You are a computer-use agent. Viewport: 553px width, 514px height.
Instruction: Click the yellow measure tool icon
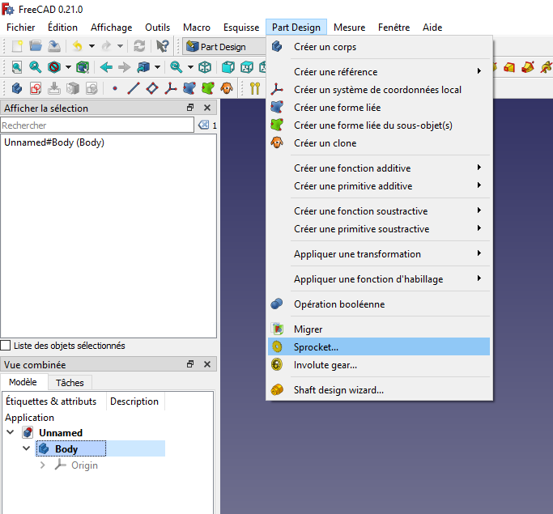point(255,88)
